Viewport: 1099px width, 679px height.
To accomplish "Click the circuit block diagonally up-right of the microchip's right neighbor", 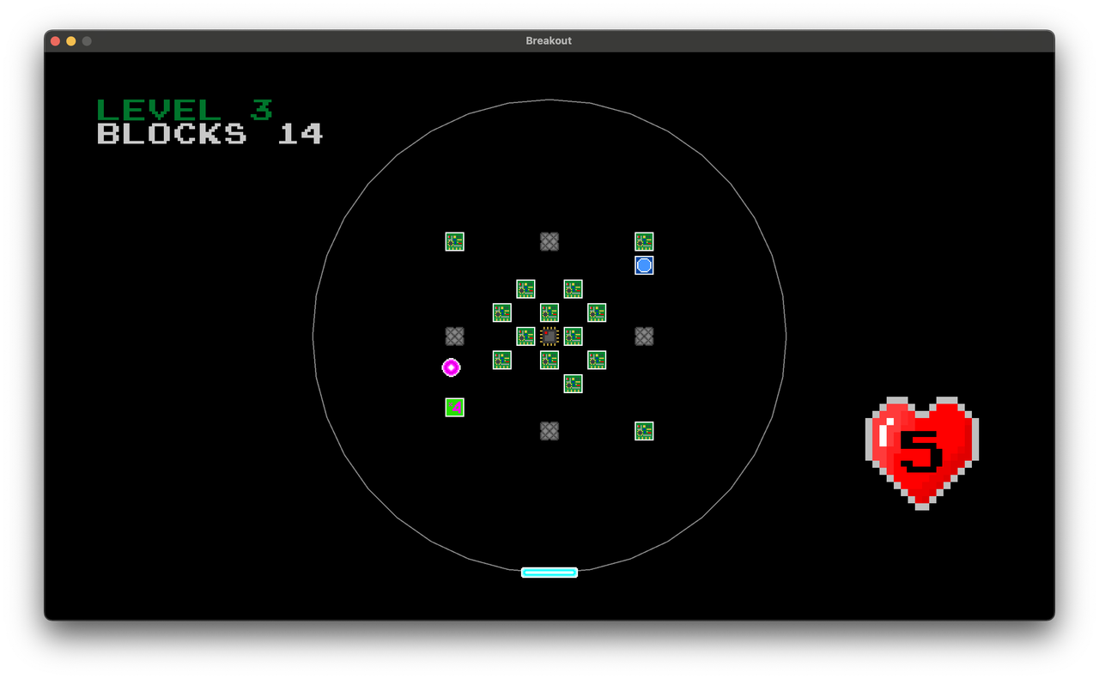I will (x=597, y=312).
